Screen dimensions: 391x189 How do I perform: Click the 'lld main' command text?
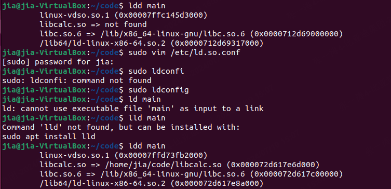[x=146, y=118]
